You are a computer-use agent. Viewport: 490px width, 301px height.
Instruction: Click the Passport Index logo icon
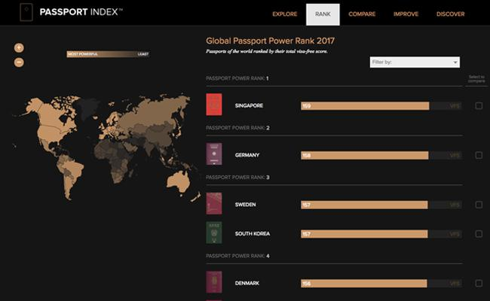(x=28, y=13)
